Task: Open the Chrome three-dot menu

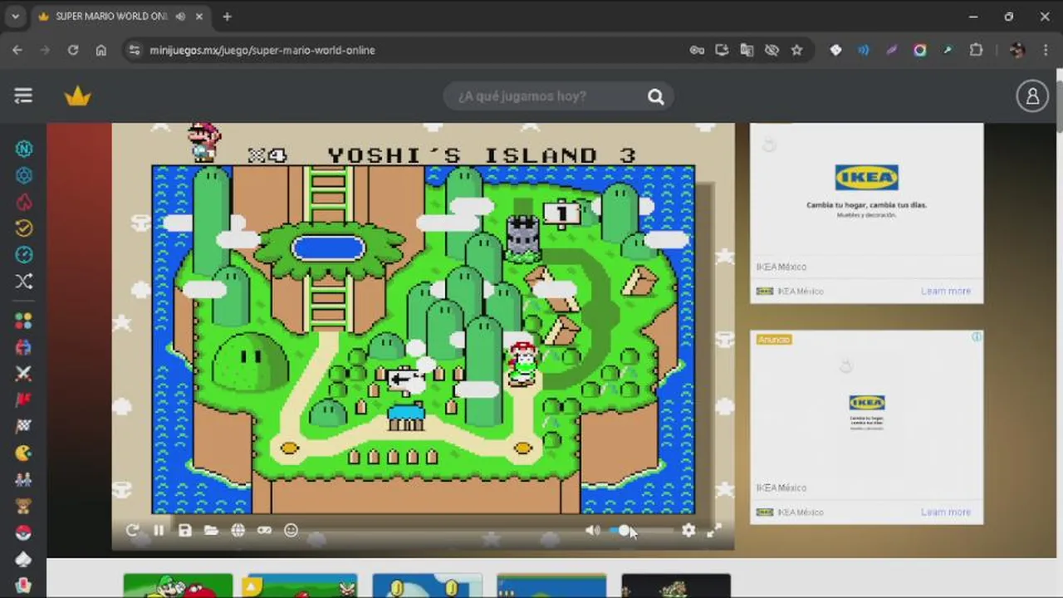Action: click(1045, 50)
